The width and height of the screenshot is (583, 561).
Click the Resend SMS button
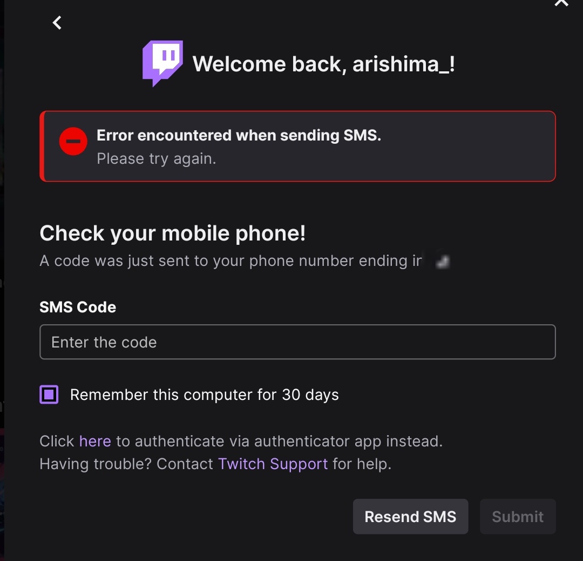point(410,516)
